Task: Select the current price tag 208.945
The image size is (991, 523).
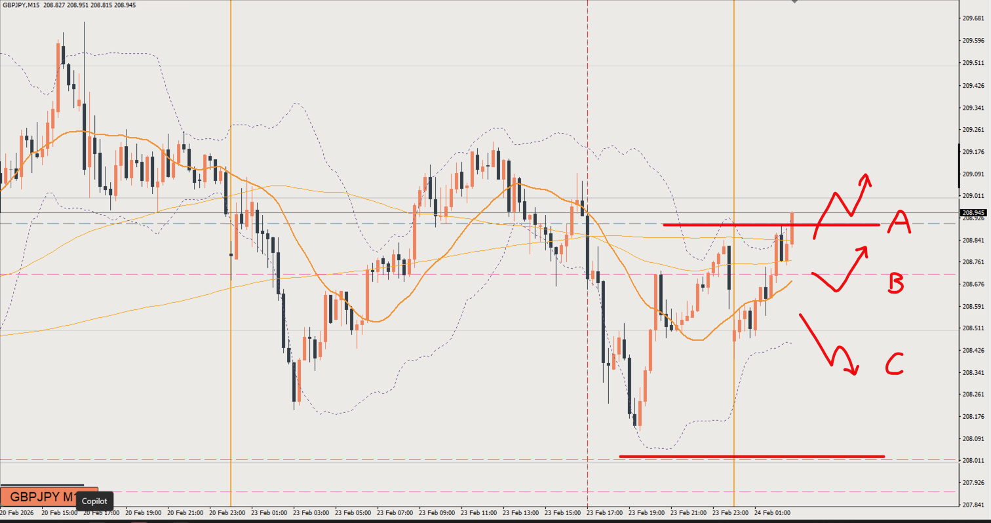Action: (973, 212)
